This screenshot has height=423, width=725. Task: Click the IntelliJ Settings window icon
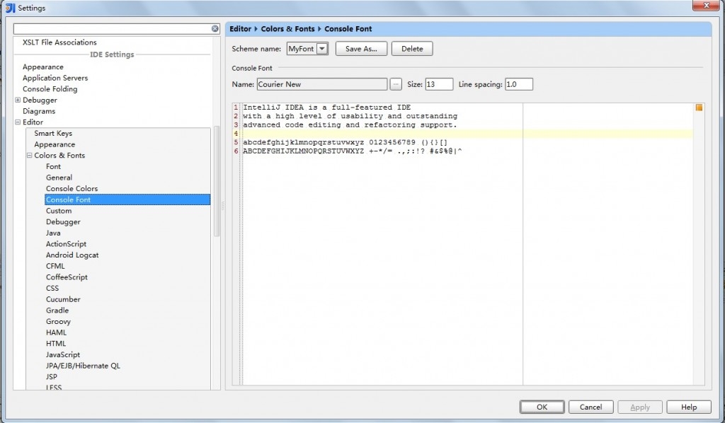pyautogui.click(x=10, y=8)
